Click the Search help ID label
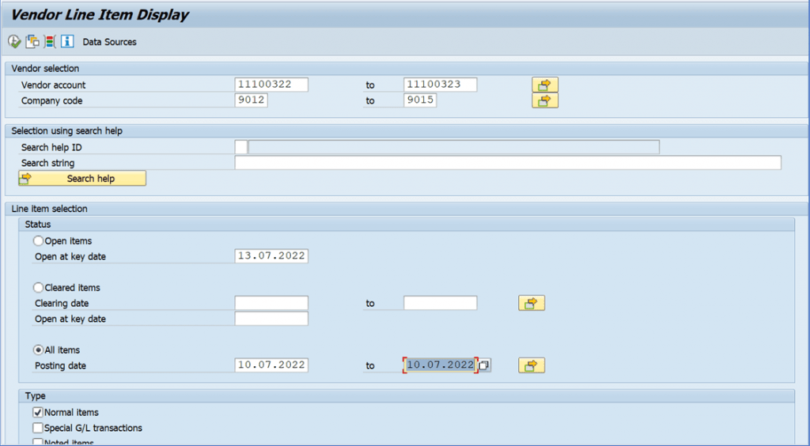The width and height of the screenshot is (810, 446). [x=51, y=148]
